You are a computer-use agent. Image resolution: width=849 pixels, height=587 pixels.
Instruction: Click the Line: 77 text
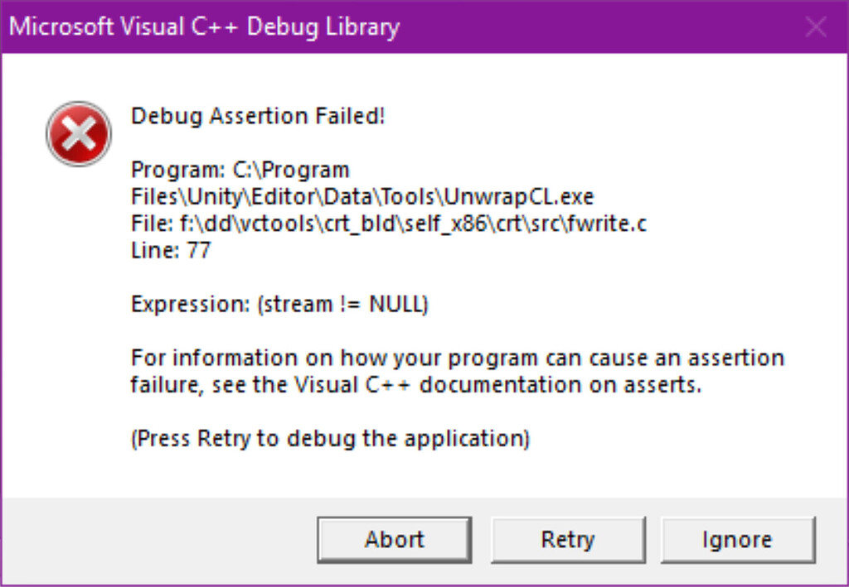[x=171, y=250]
